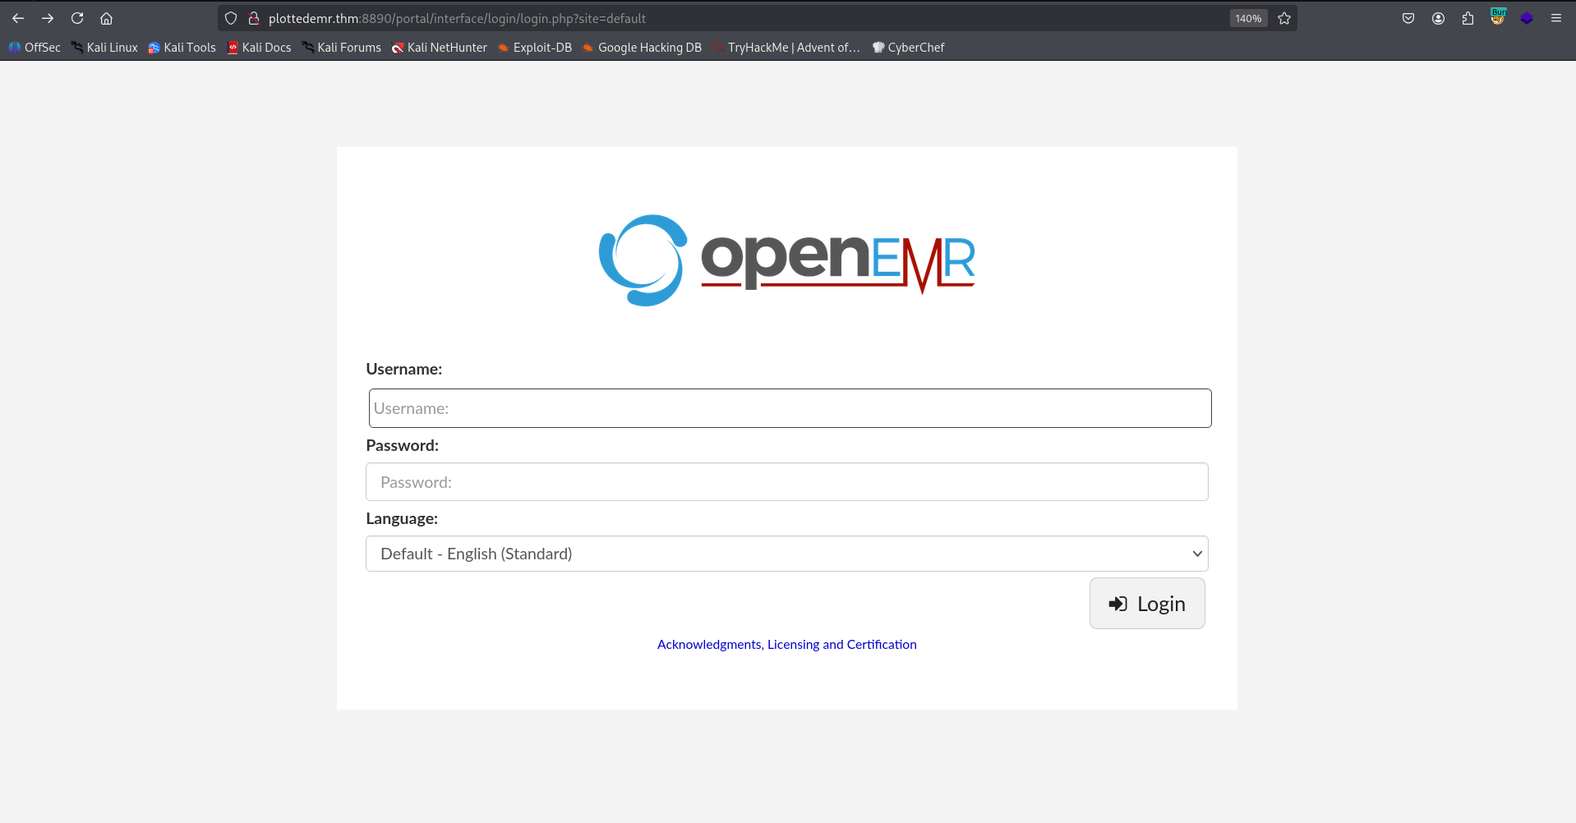Reload the OpenEMR login page

click(77, 18)
